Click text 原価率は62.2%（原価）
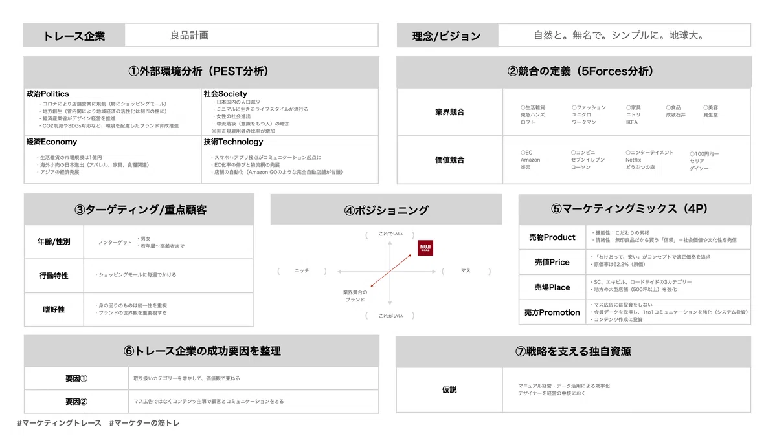The width and height of the screenshot is (777, 436). [620, 265]
